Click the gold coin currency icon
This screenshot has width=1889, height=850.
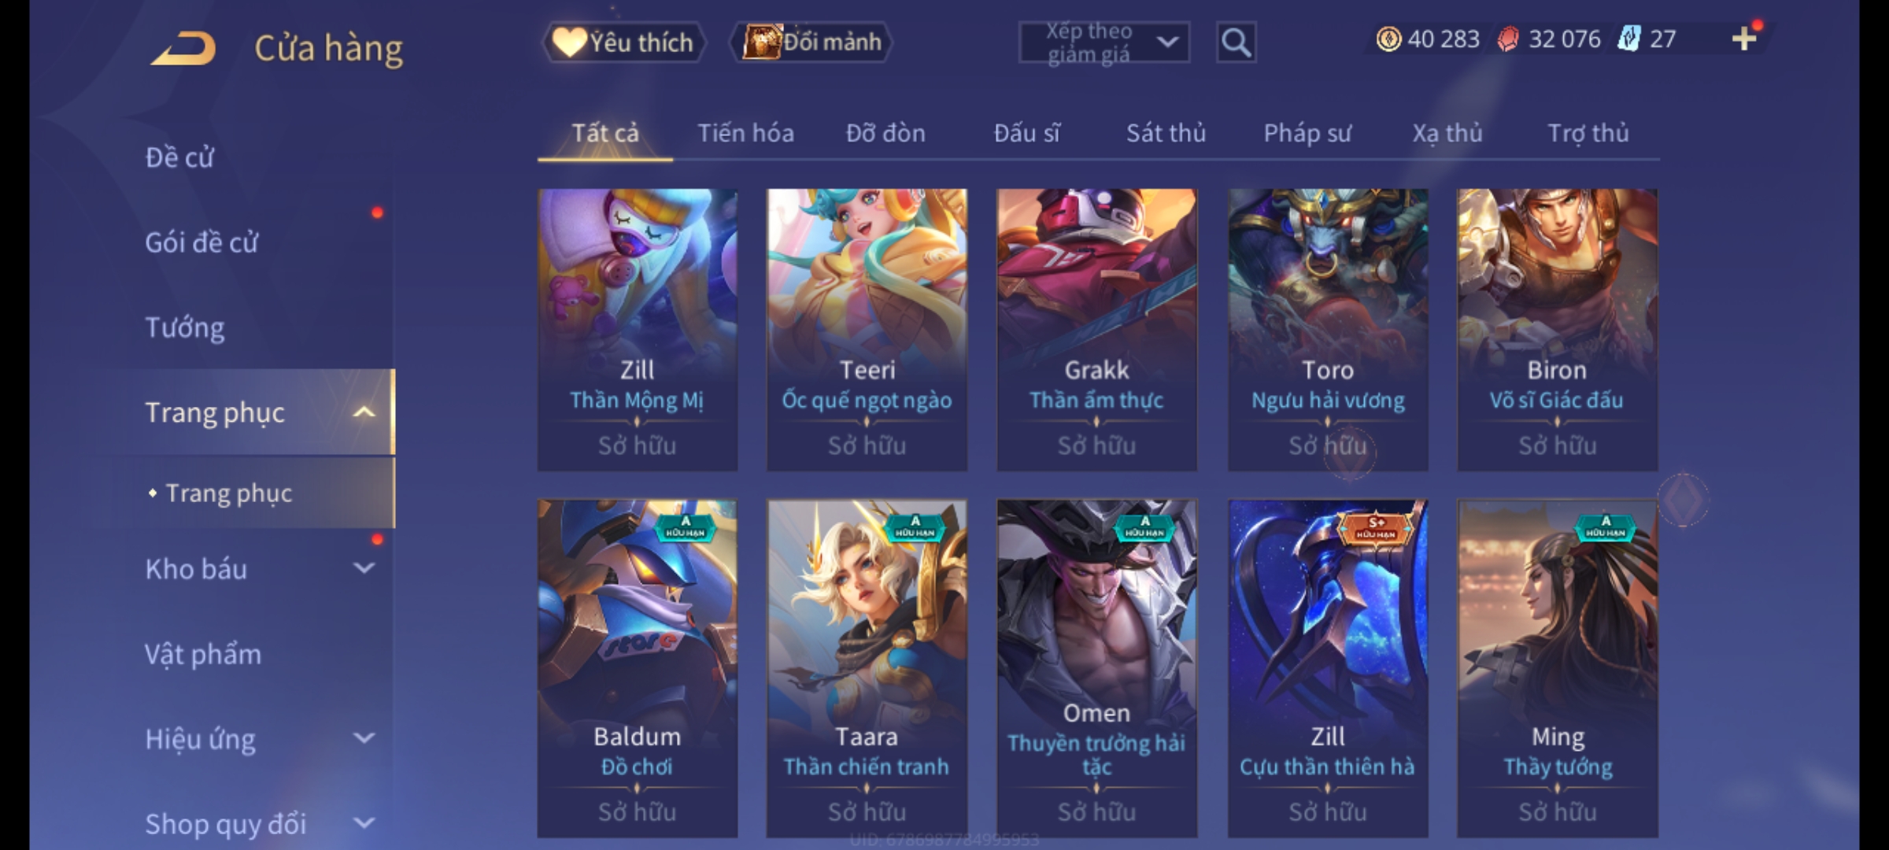[1388, 39]
